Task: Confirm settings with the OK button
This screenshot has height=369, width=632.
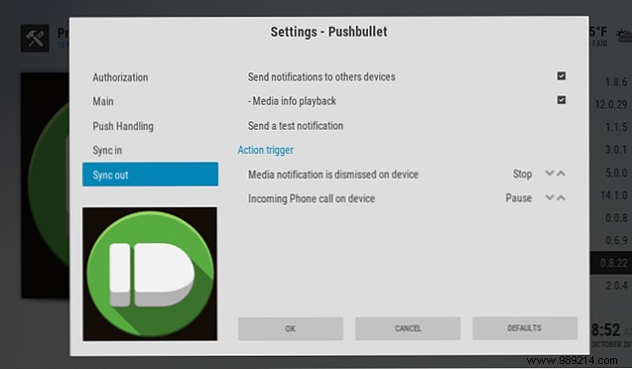Action: point(291,328)
